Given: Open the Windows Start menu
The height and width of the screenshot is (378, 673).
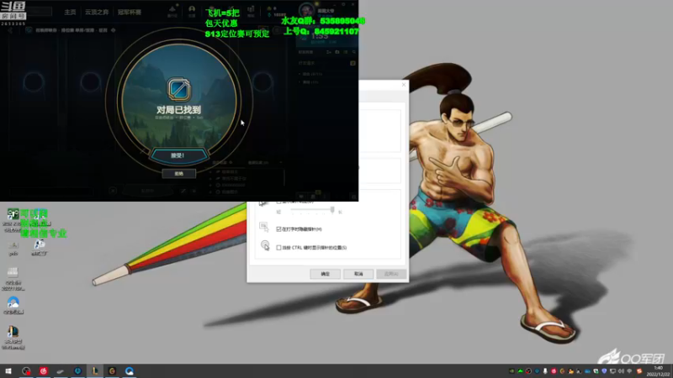Looking at the screenshot, I should coord(8,370).
